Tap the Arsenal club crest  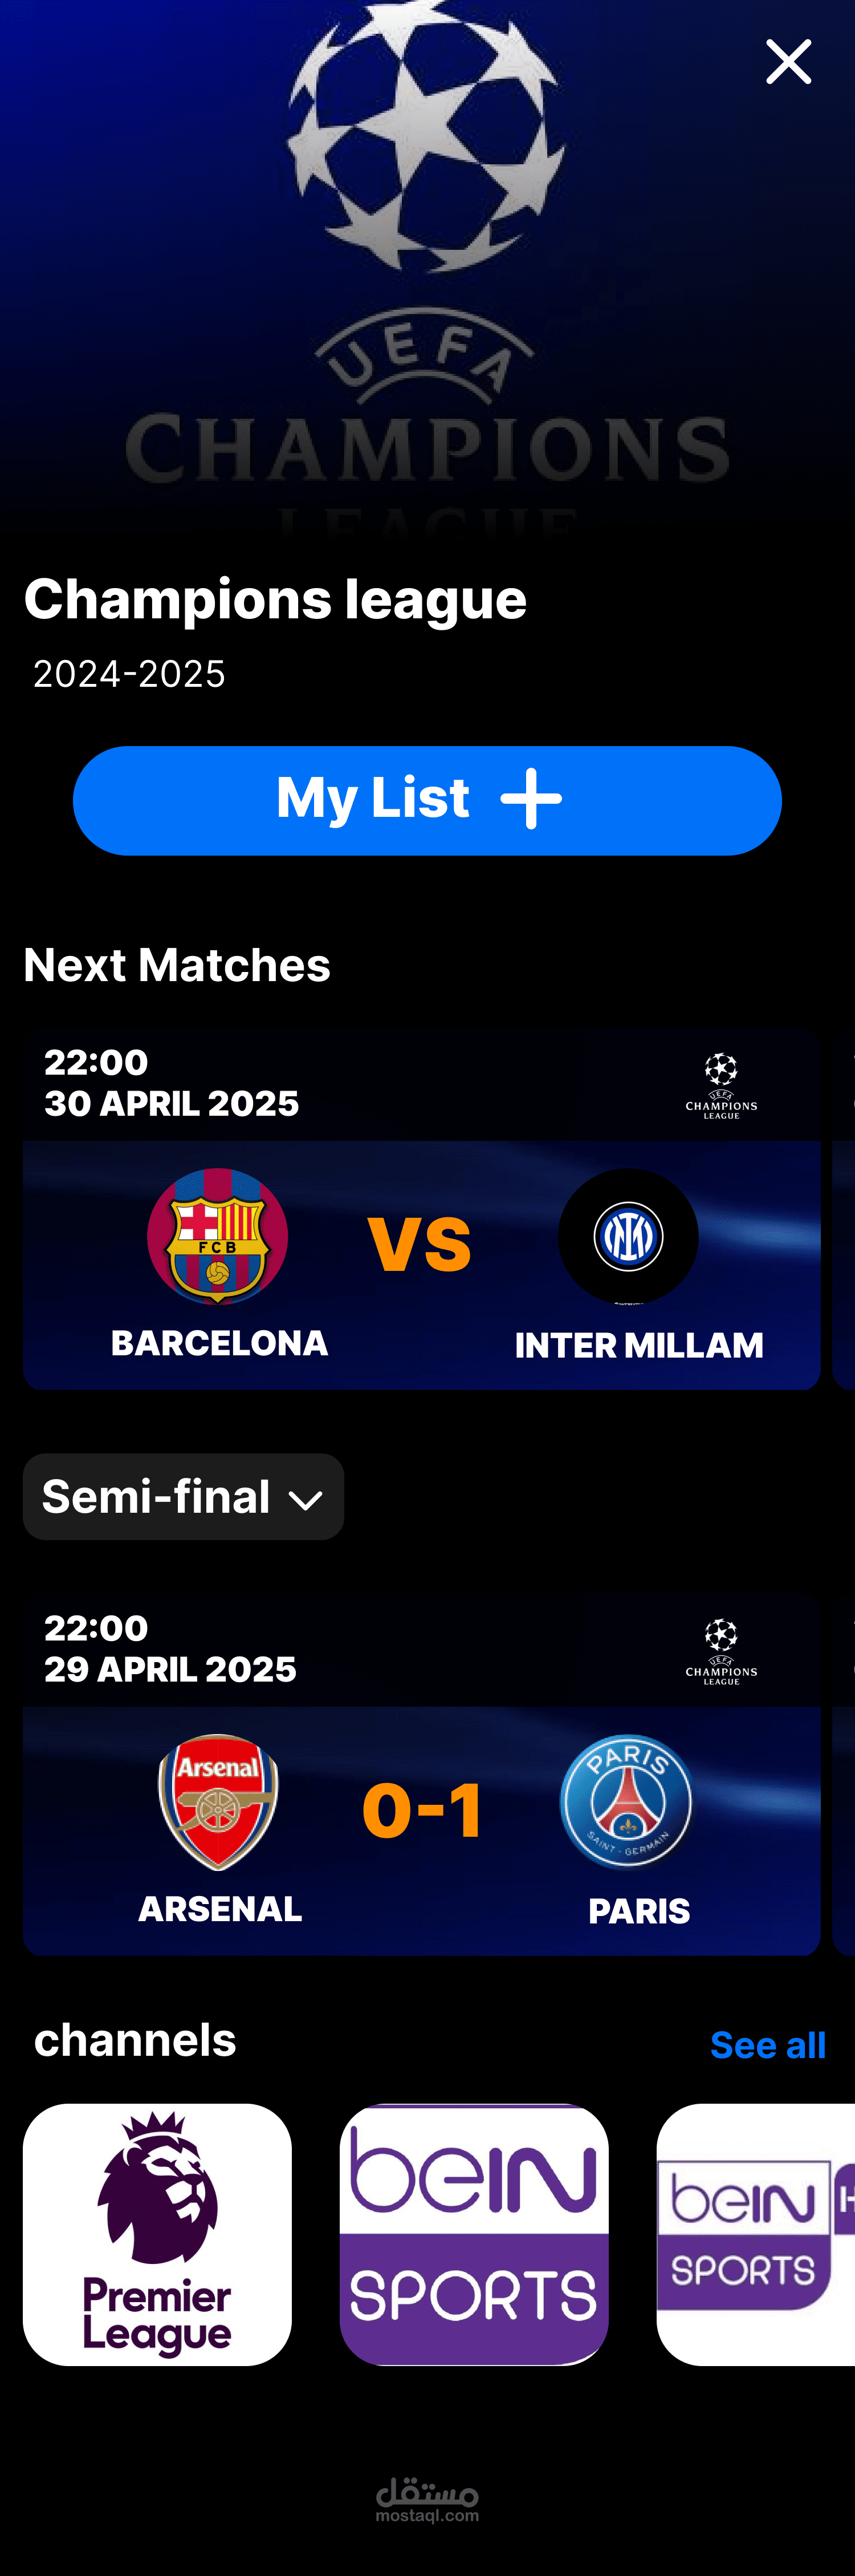(x=218, y=1802)
